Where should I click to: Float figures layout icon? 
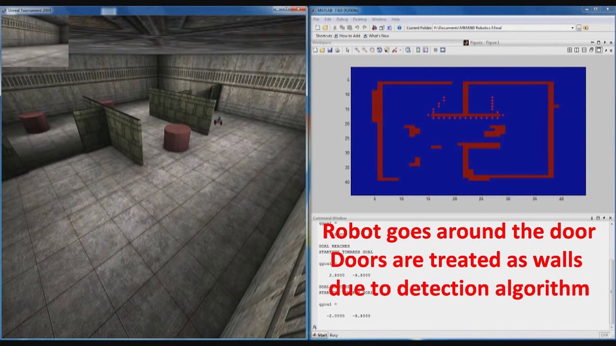pyautogui.click(x=591, y=50)
